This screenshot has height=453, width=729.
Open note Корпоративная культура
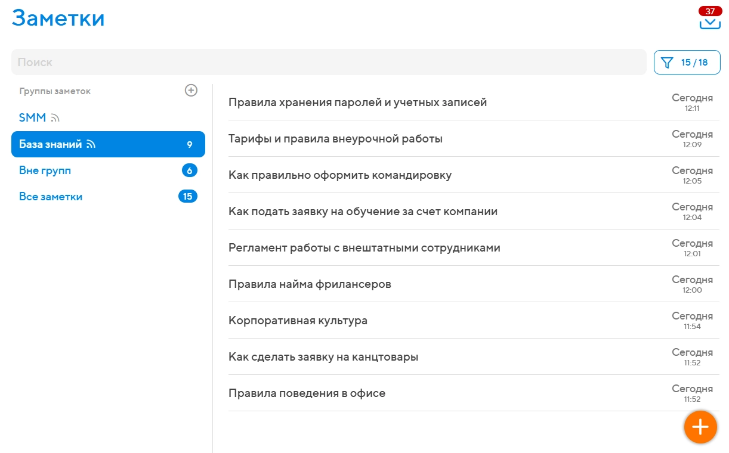[x=474, y=320]
